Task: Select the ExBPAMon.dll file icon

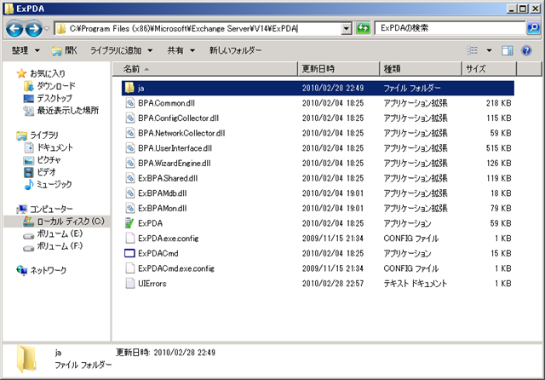Action: 130,208
